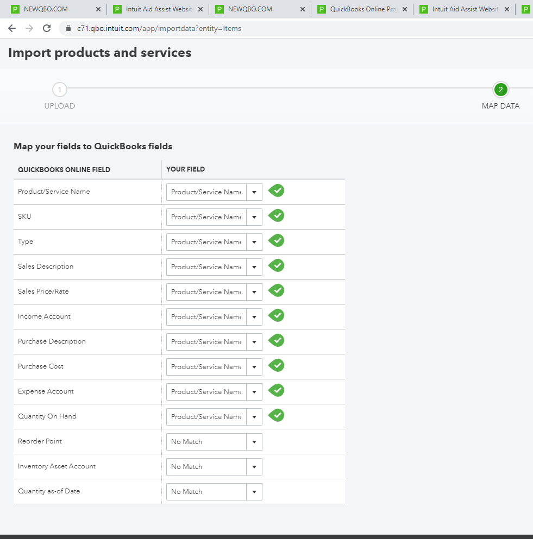Reload the page with the refresh icon
The width and height of the screenshot is (533, 539).
click(x=47, y=28)
